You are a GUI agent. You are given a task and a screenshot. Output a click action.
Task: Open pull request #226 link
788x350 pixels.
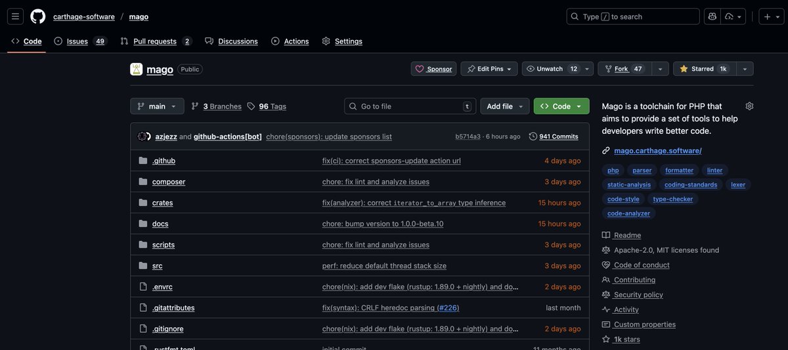448,308
